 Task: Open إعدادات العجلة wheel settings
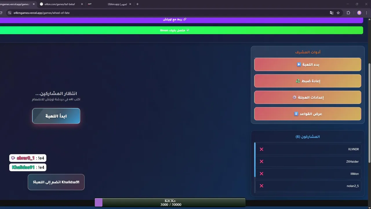click(x=308, y=97)
